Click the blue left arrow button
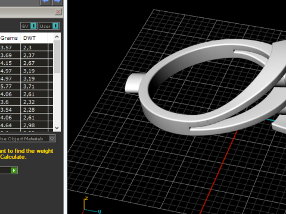The width and height of the screenshot is (286, 214). tap(45, 2)
